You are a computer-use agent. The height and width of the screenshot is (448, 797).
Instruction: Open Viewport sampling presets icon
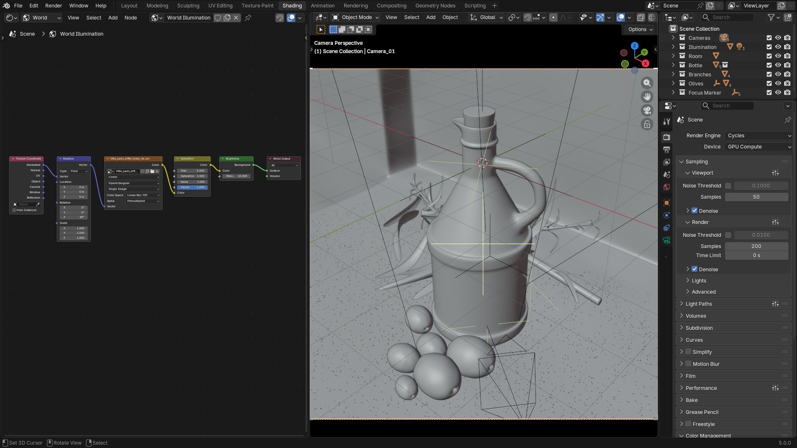(775, 173)
